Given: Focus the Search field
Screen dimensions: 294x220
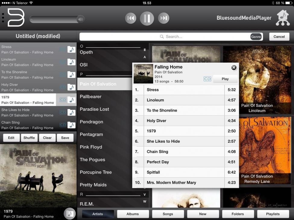Looking at the screenshot, I should pos(171,37).
